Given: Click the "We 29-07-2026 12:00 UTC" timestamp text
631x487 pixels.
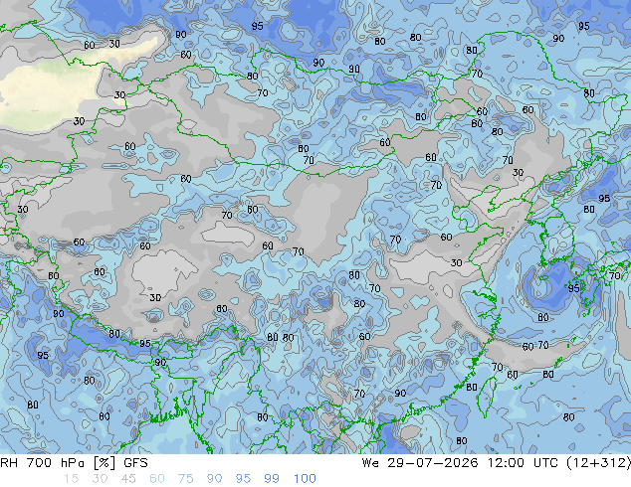Looking at the screenshot, I should (x=460, y=463).
